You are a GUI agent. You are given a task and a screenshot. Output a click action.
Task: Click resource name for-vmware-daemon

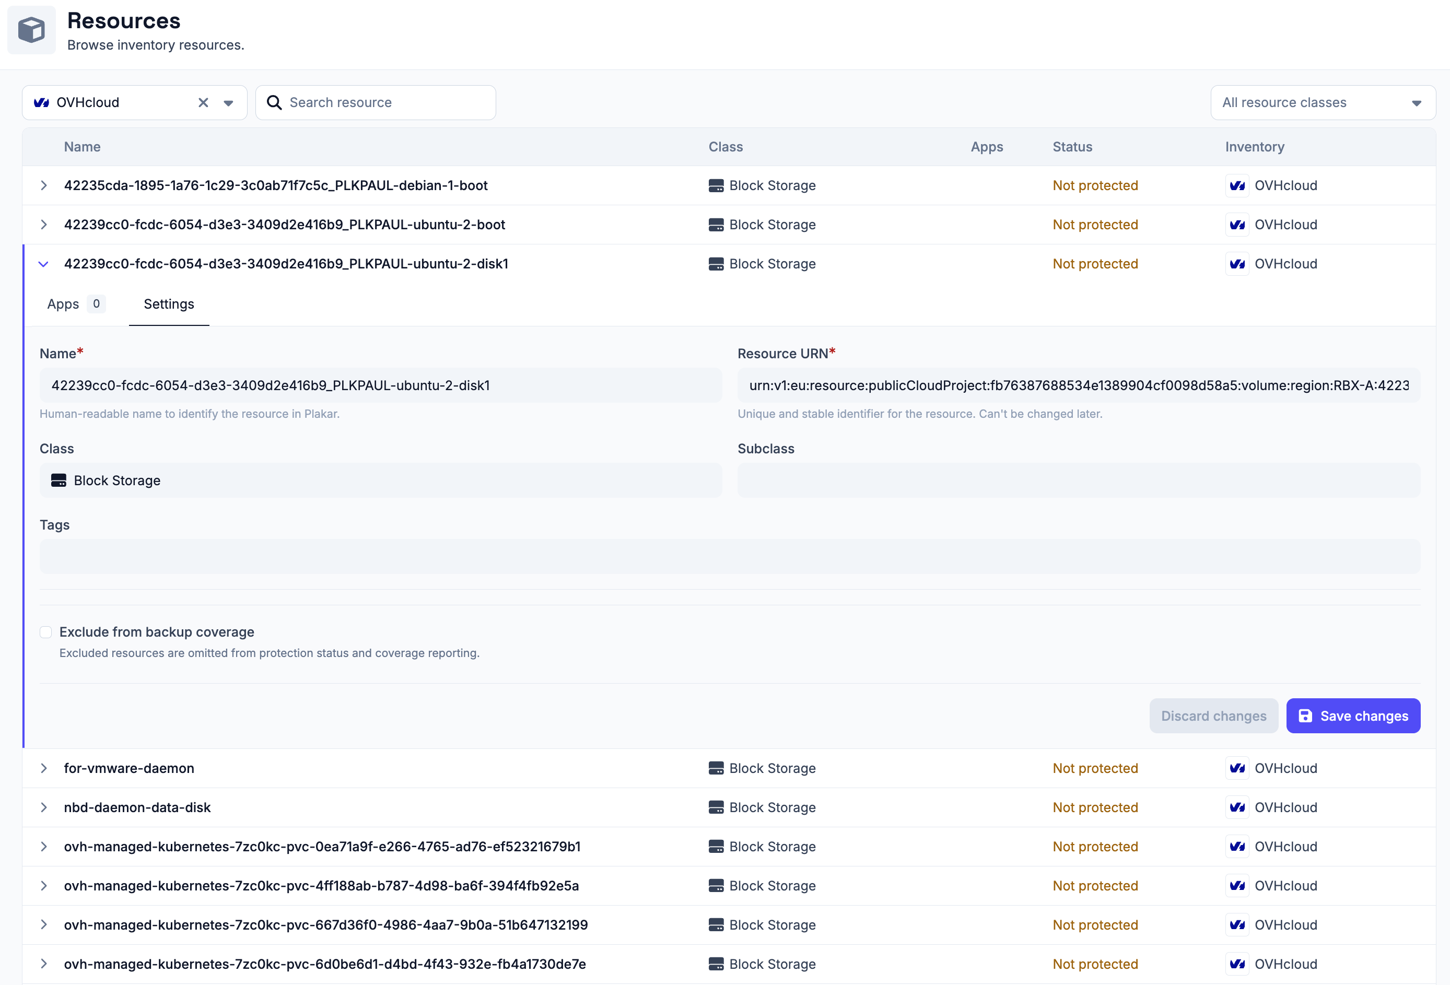tap(129, 768)
